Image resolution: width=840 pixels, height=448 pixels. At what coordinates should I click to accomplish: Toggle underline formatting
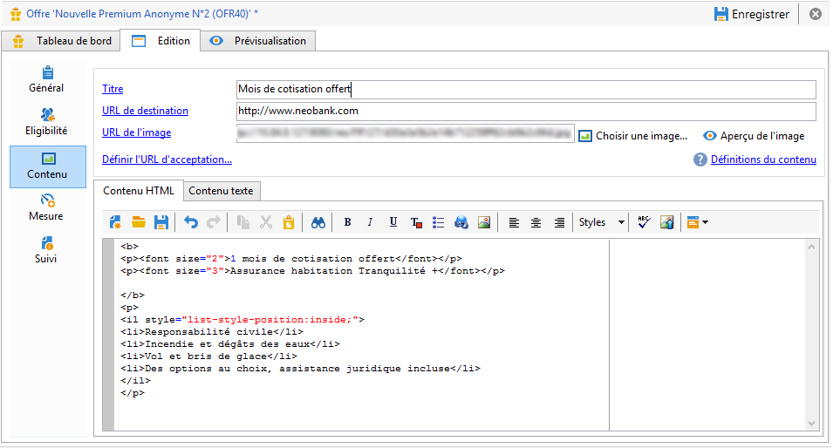[x=393, y=222]
